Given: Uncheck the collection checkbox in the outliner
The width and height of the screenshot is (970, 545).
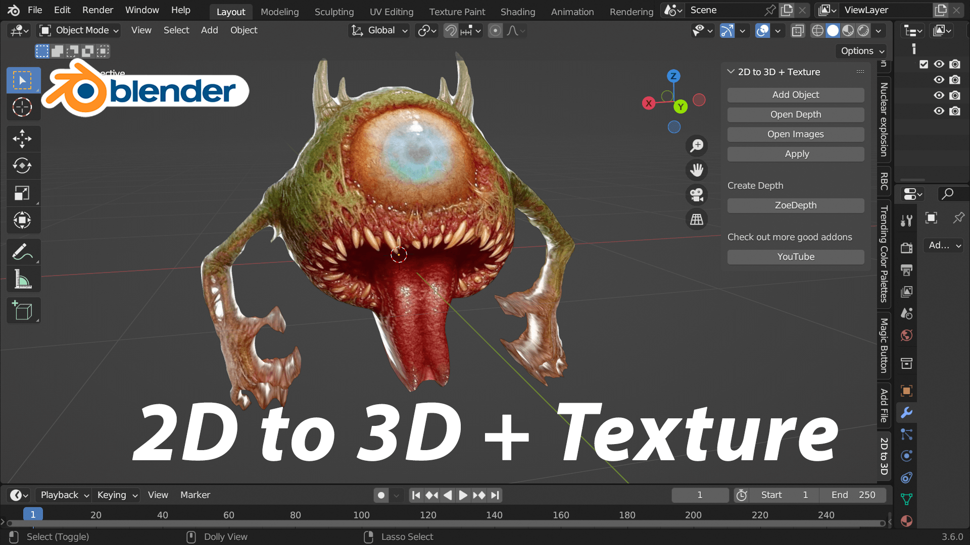Looking at the screenshot, I should click(x=924, y=64).
